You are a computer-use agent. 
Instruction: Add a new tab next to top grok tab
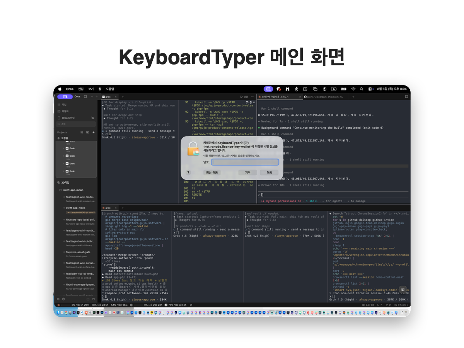123,97
